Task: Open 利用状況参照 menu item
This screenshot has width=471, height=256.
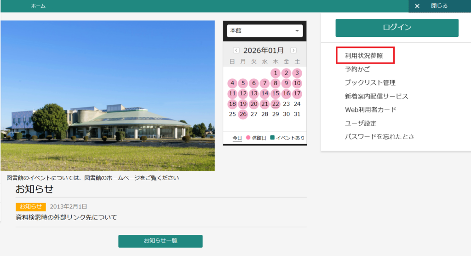Action: click(x=364, y=56)
